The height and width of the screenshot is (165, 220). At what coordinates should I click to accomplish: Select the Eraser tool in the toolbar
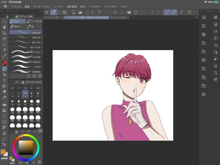click(4, 92)
